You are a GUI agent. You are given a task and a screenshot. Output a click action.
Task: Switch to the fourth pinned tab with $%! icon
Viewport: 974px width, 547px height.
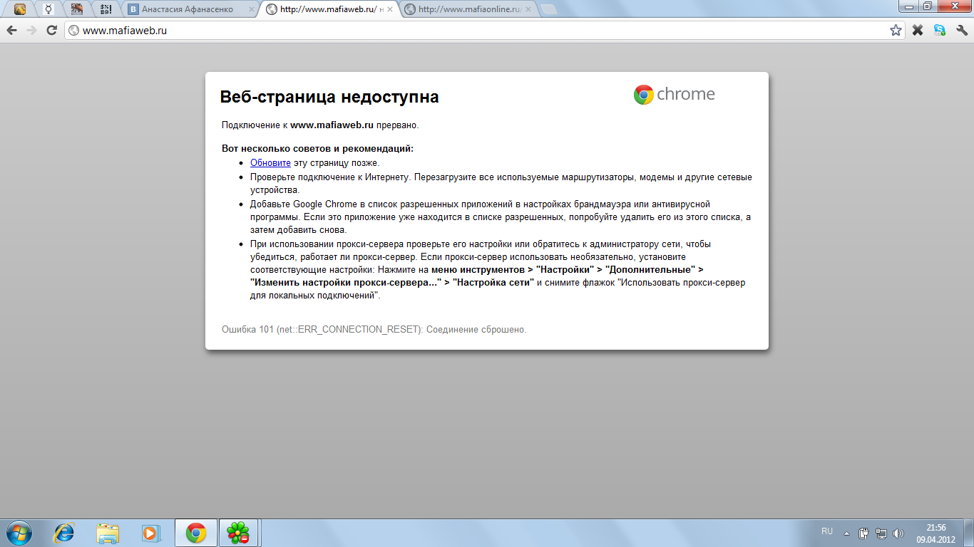pos(106,9)
